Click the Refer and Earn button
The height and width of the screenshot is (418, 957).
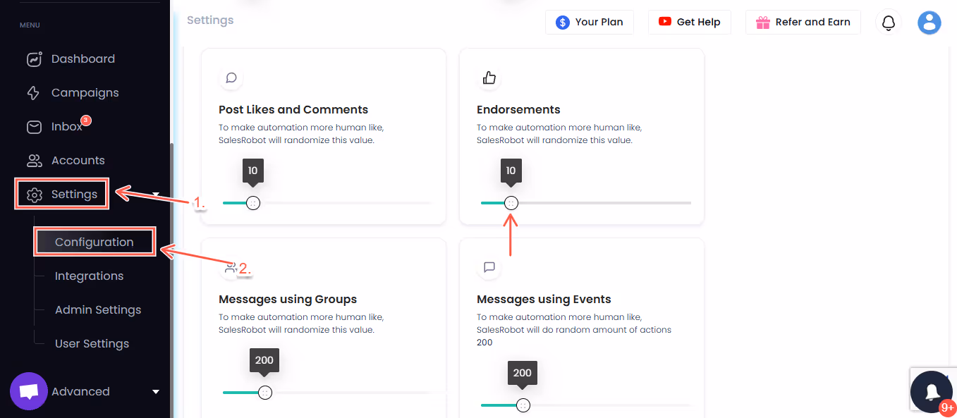[x=803, y=22]
